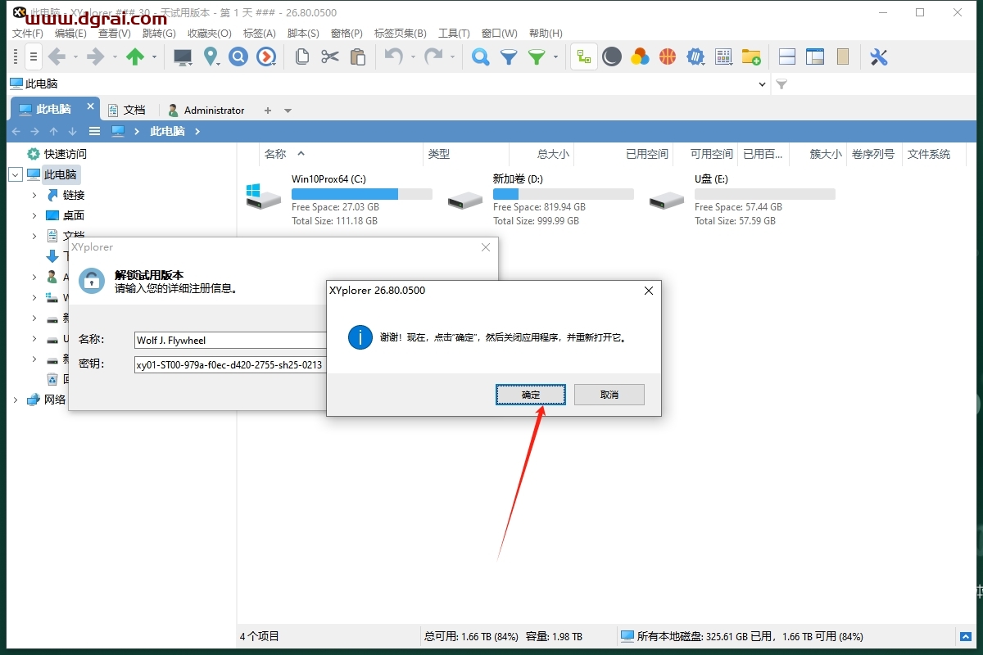
Task: Expand the 网络 tree node
Action: 15,400
